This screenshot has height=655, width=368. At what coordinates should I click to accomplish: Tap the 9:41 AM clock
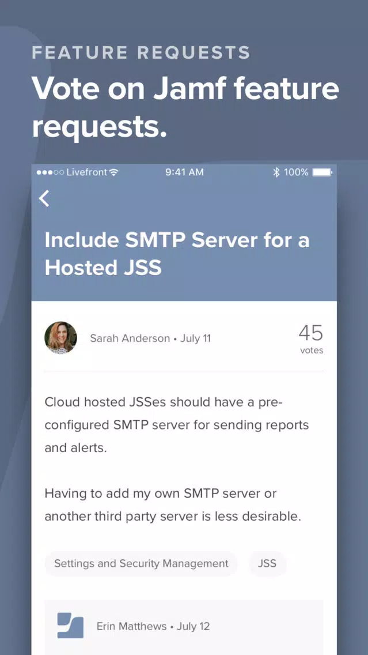184,172
